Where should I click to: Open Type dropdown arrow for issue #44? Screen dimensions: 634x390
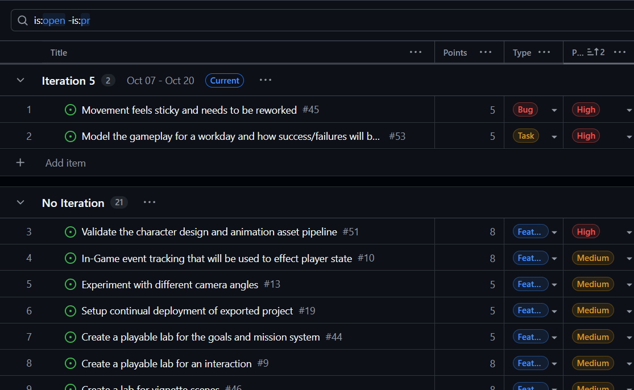pyautogui.click(x=554, y=338)
